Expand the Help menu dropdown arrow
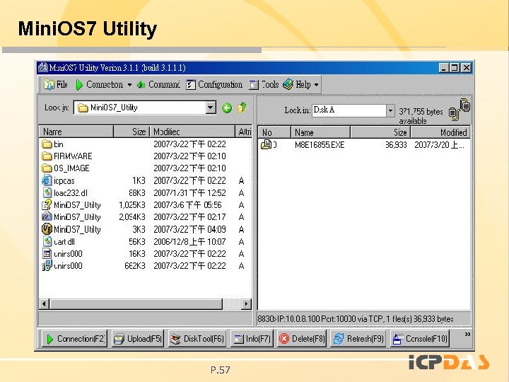 coord(316,85)
